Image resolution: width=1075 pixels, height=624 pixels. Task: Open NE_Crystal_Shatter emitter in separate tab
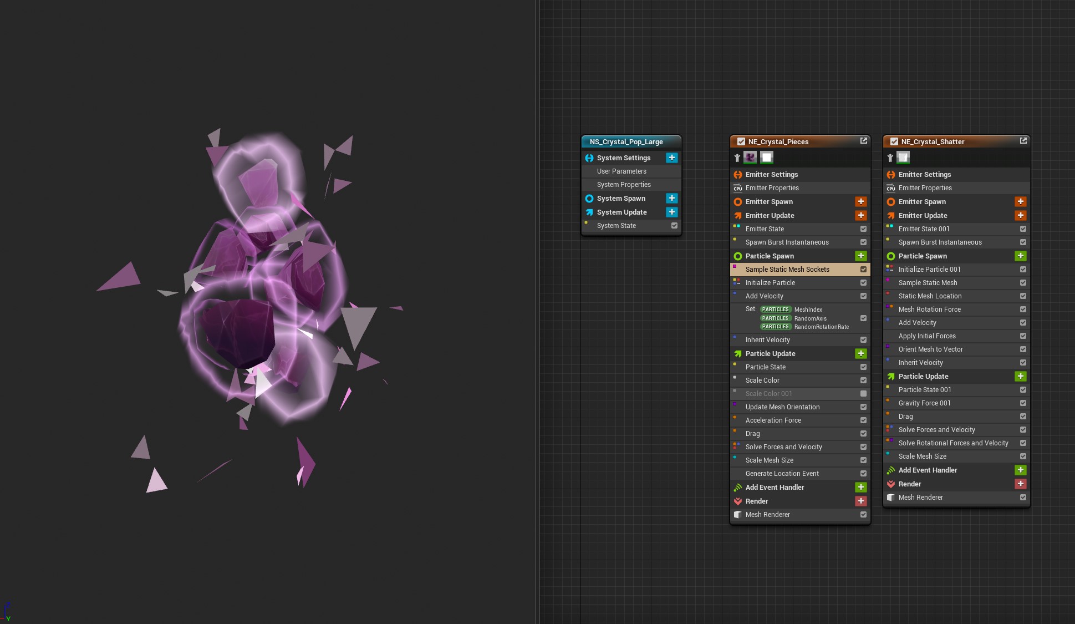[1023, 141]
